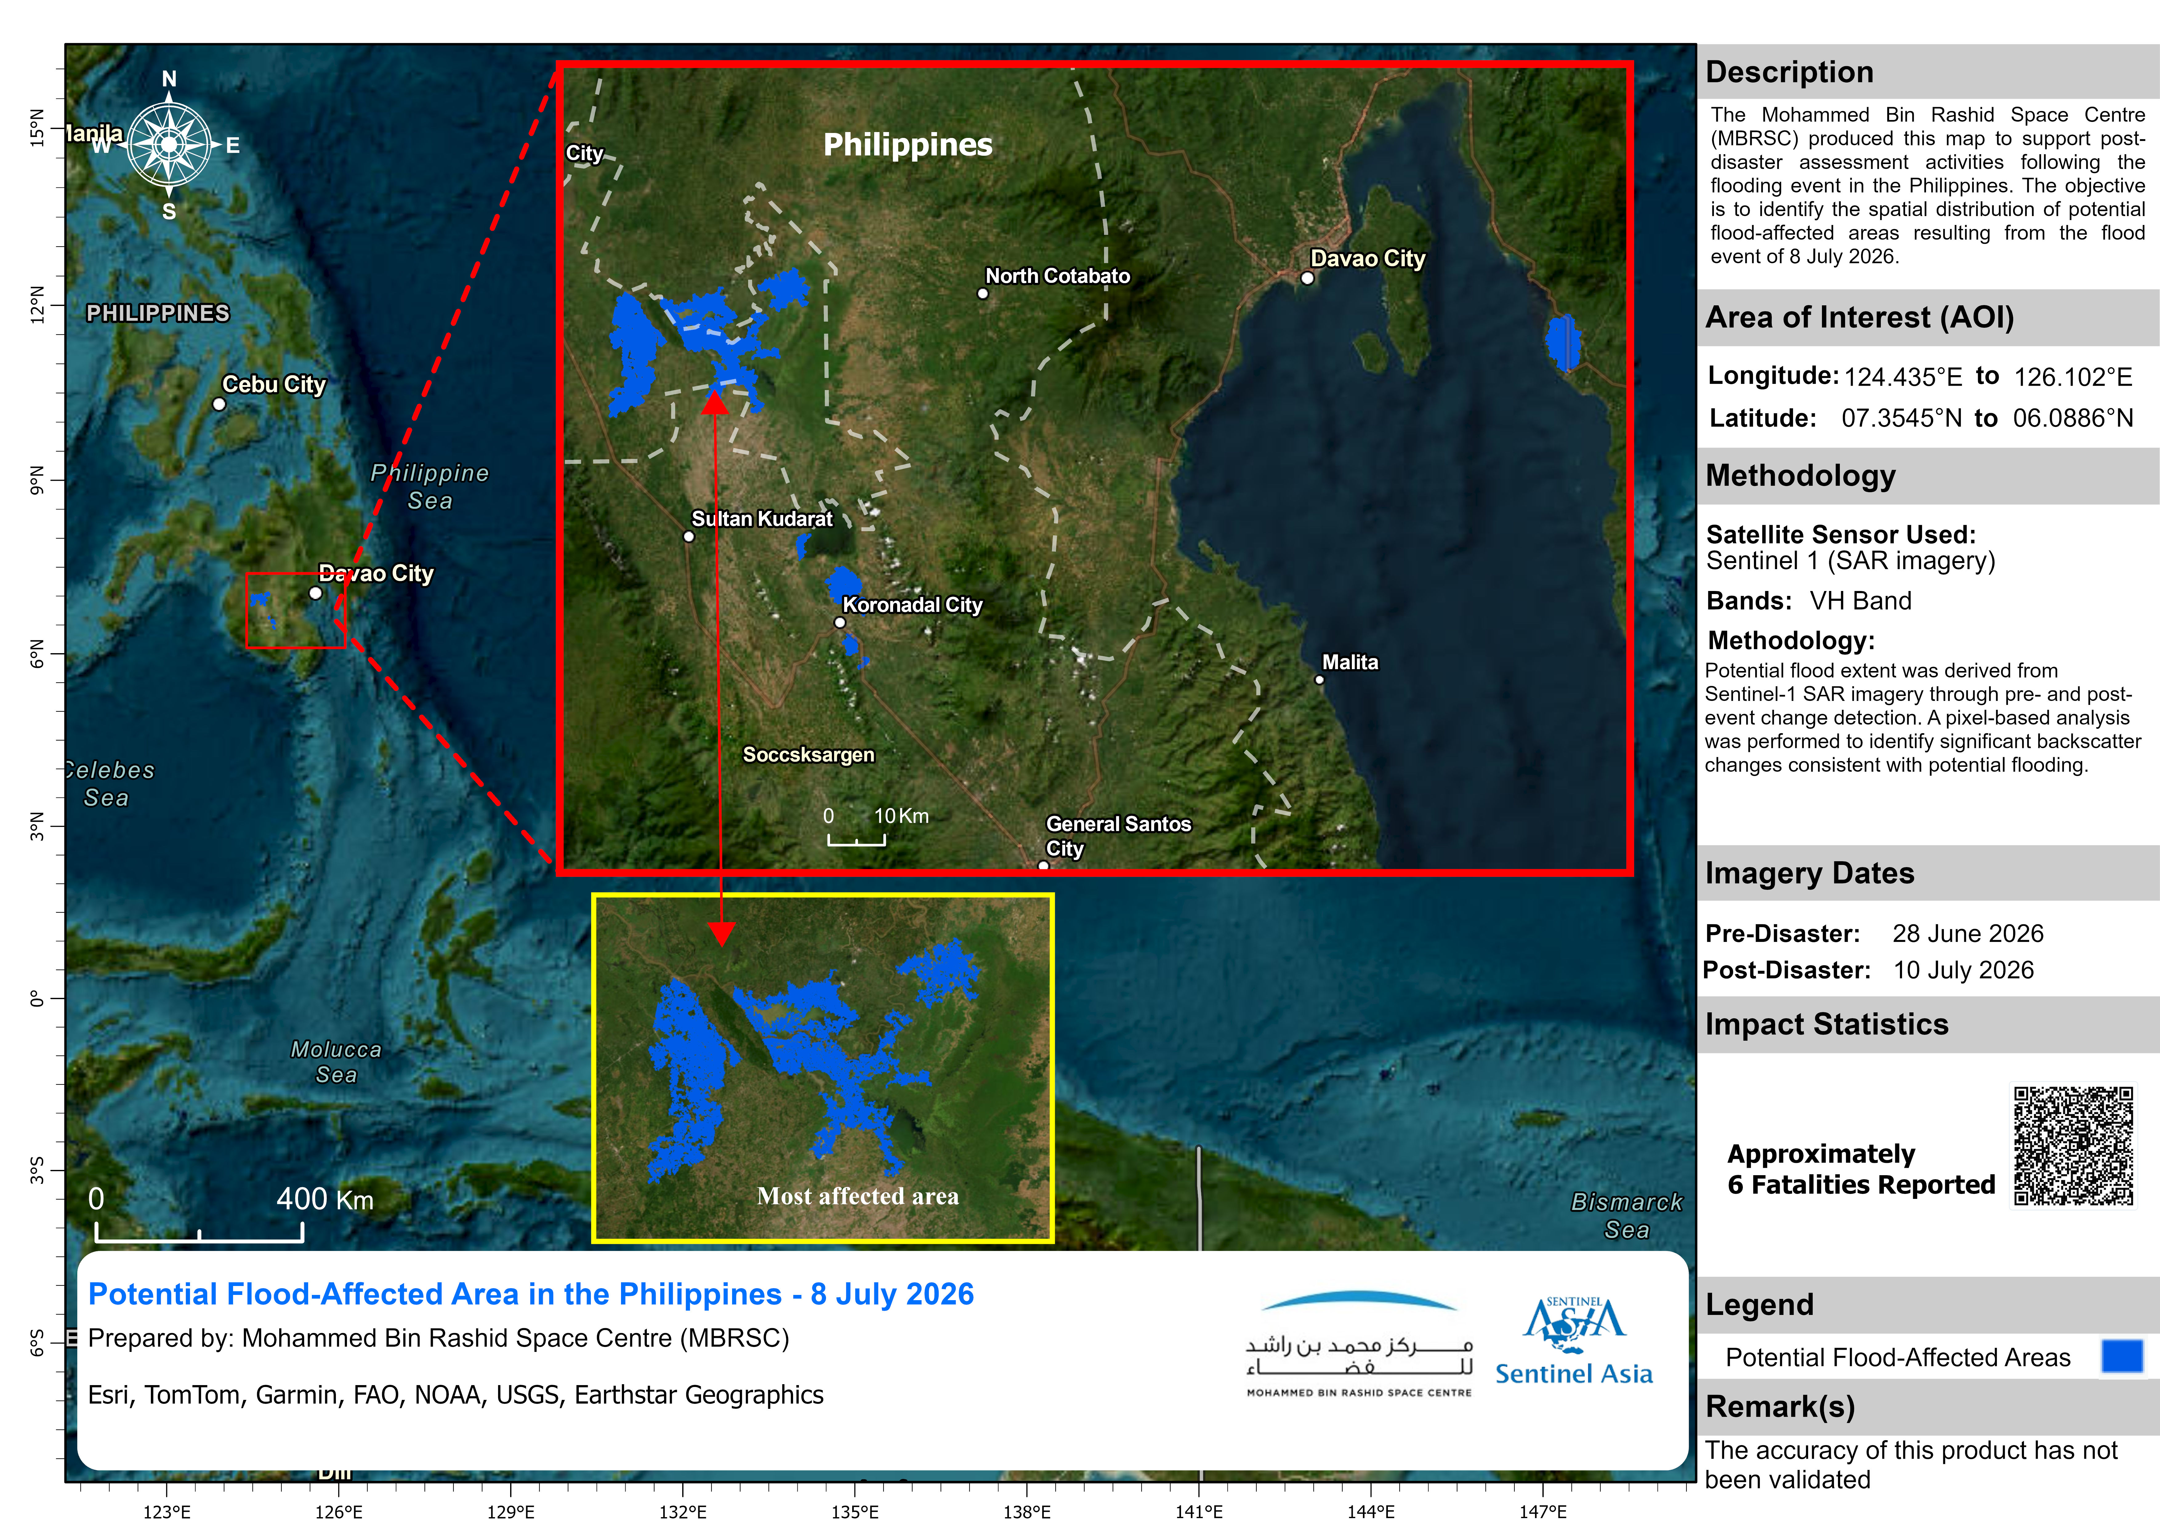Click the gray 'Methodology' section heading
This screenshot has height=1527, width=2160.
click(x=1801, y=476)
